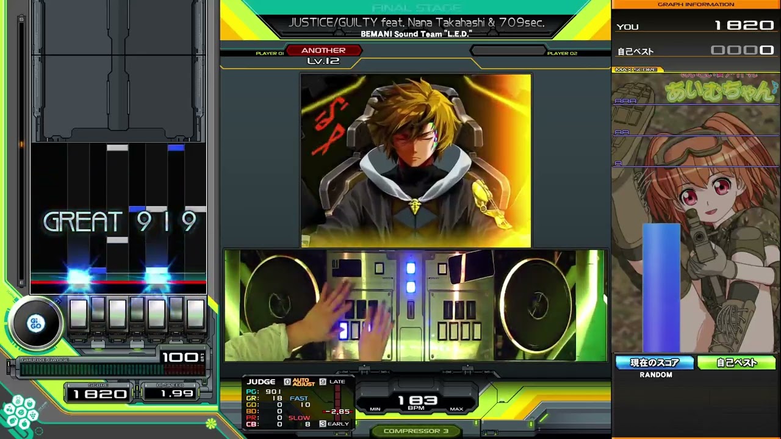This screenshot has width=781, height=439.
Task: Click the AUTO ADJUST indicator
Action: click(303, 382)
